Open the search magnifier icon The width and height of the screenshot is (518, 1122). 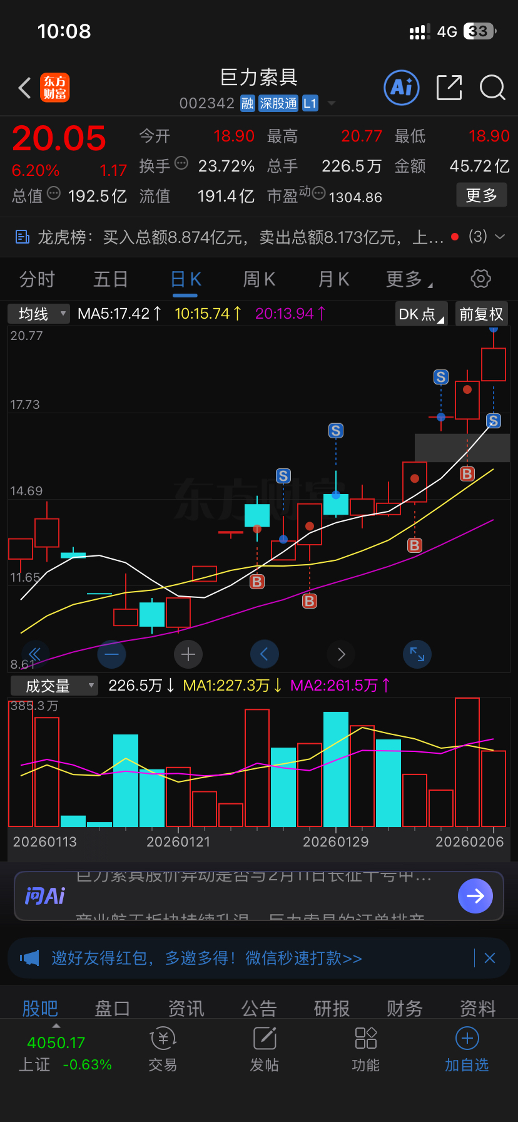point(492,88)
